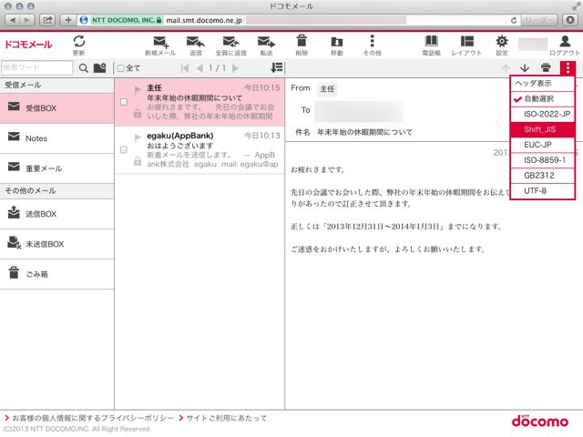Open the mail おはようございます from egaku
583x437 pixels.
point(199,149)
